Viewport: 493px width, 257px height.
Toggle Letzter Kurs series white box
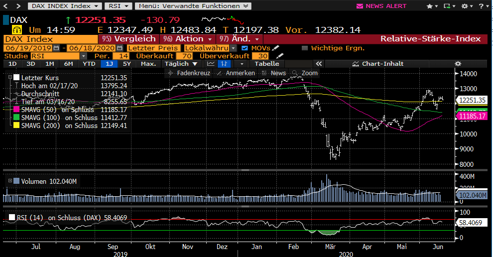tap(16, 77)
